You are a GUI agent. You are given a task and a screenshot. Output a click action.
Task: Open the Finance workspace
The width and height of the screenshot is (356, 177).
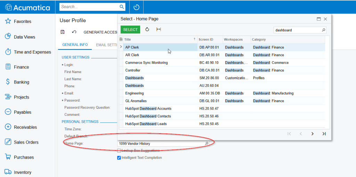[17, 67]
